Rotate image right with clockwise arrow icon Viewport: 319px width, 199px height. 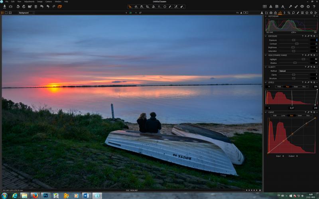point(24,7)
